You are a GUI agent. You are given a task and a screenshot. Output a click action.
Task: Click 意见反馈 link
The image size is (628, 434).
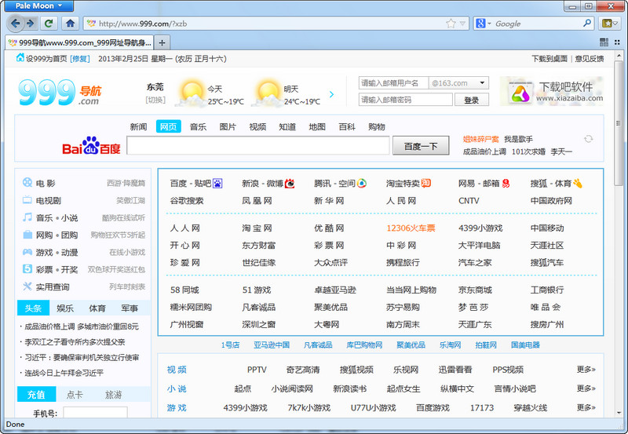(x=590, y=58)
